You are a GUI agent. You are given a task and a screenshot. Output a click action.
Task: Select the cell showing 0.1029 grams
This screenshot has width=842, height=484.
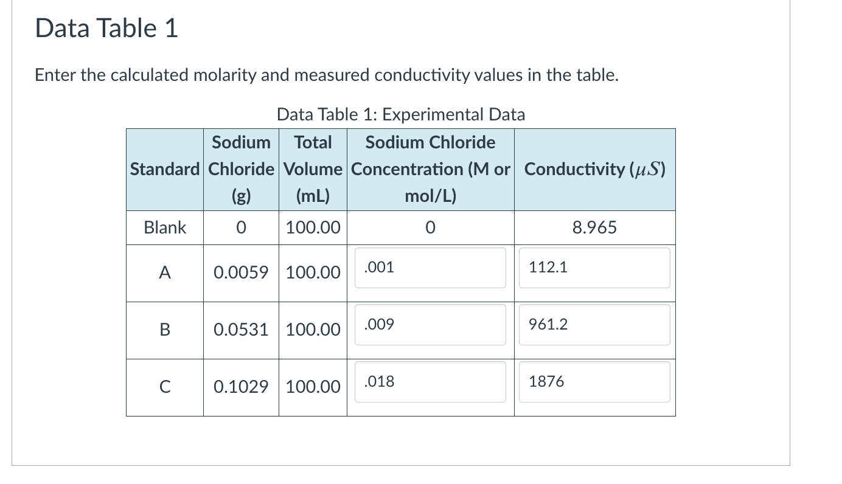coord(241,387)
